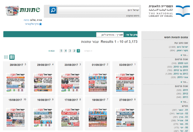Switch to the dotted grid view icon
This screenshot has width=193, height=132.
pos(6,57)
